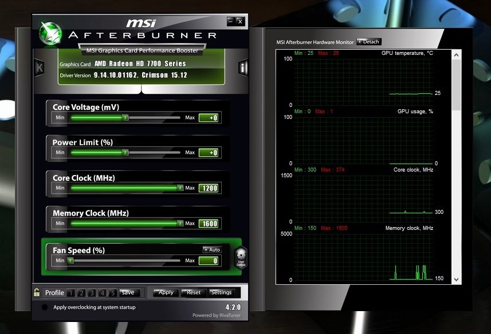Click the Core Clock 1200 value field
Image resolution: width=491 pixels, height=334 pixels.
pos(209,188)
